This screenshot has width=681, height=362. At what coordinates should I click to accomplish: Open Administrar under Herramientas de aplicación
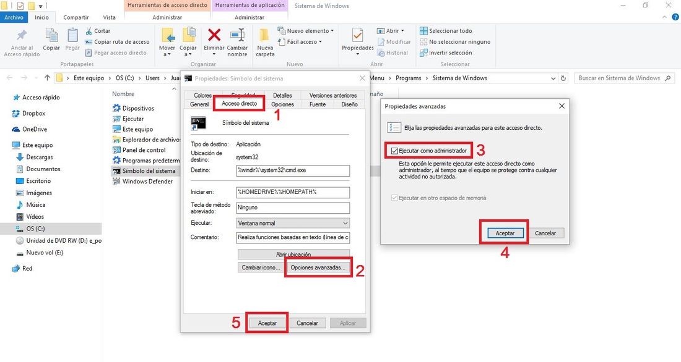click(249, 17)
